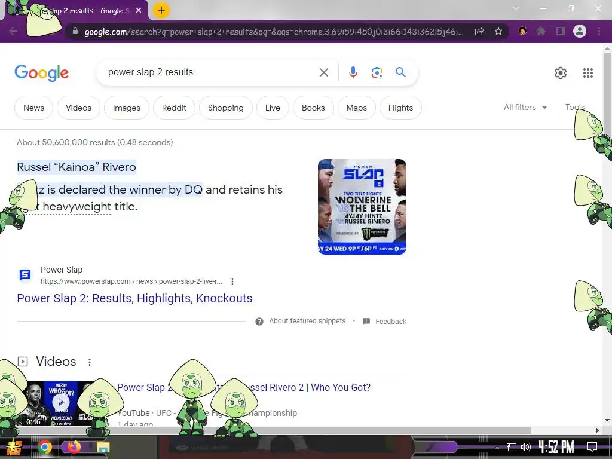Open Google quick settings gear

pos(561,72)
